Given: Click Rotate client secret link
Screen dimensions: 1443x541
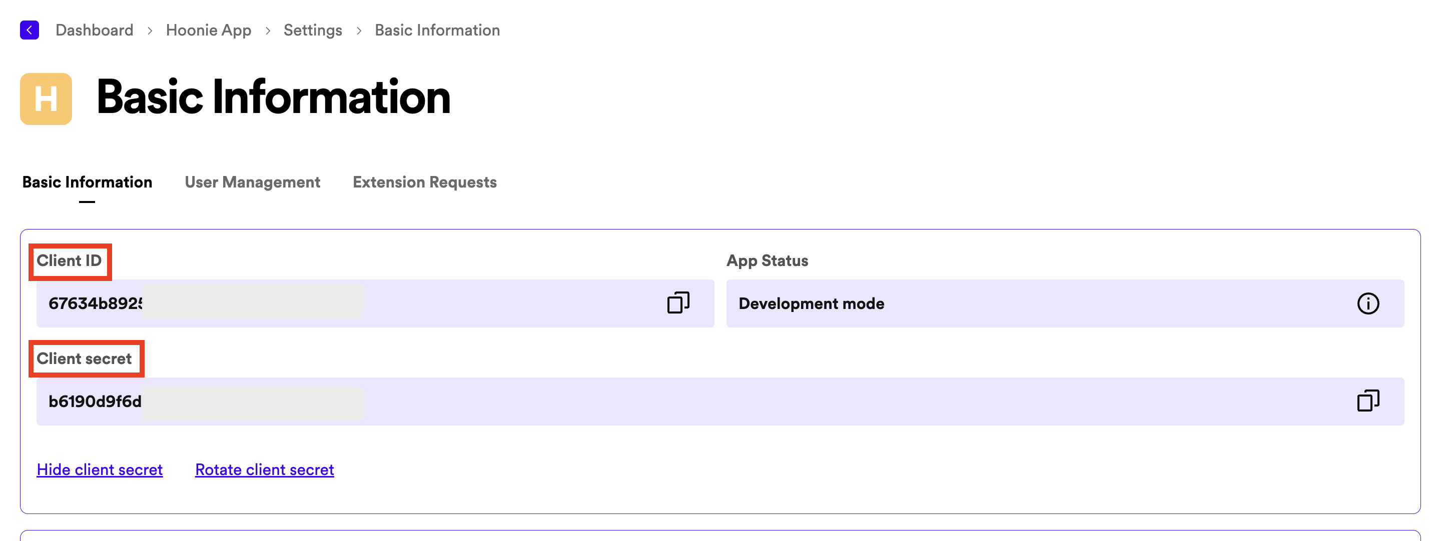Looking at the screenshot, I should [x=264, y=469].
